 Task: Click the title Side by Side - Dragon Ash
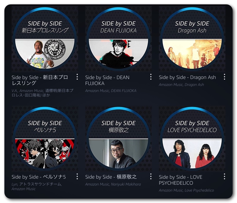pyautogui.click(x=187, y=77)
